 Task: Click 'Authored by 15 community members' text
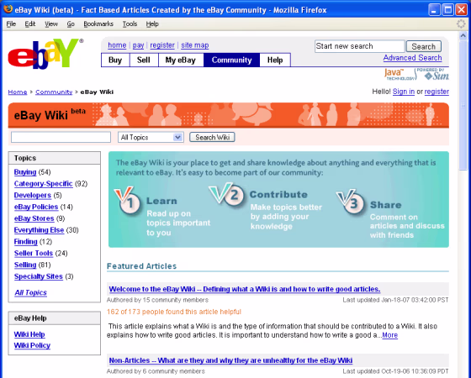pyautogui.click(x=157, y=300)
